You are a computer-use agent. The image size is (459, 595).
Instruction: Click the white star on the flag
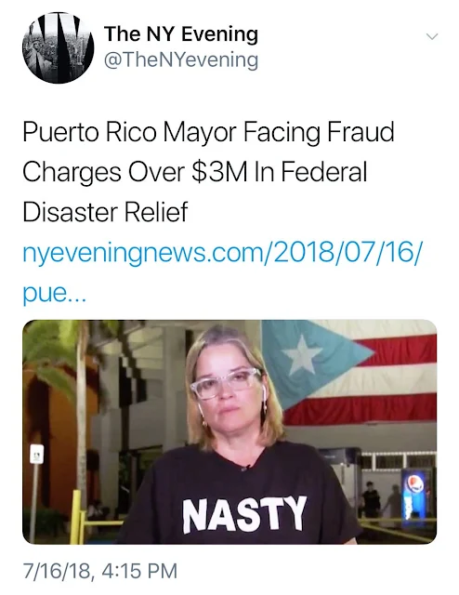tap(302, 353)
